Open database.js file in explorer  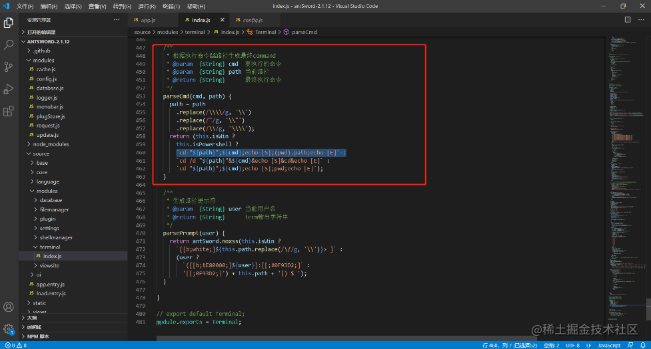click(x=49, y=88)
